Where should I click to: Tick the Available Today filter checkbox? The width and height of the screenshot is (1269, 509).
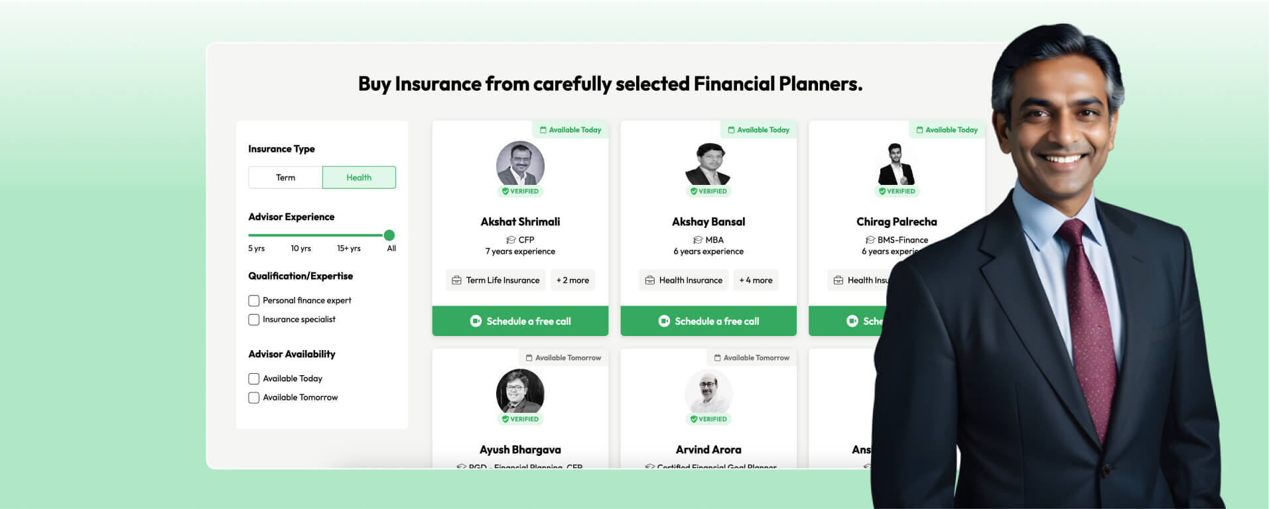click(253, 379)
